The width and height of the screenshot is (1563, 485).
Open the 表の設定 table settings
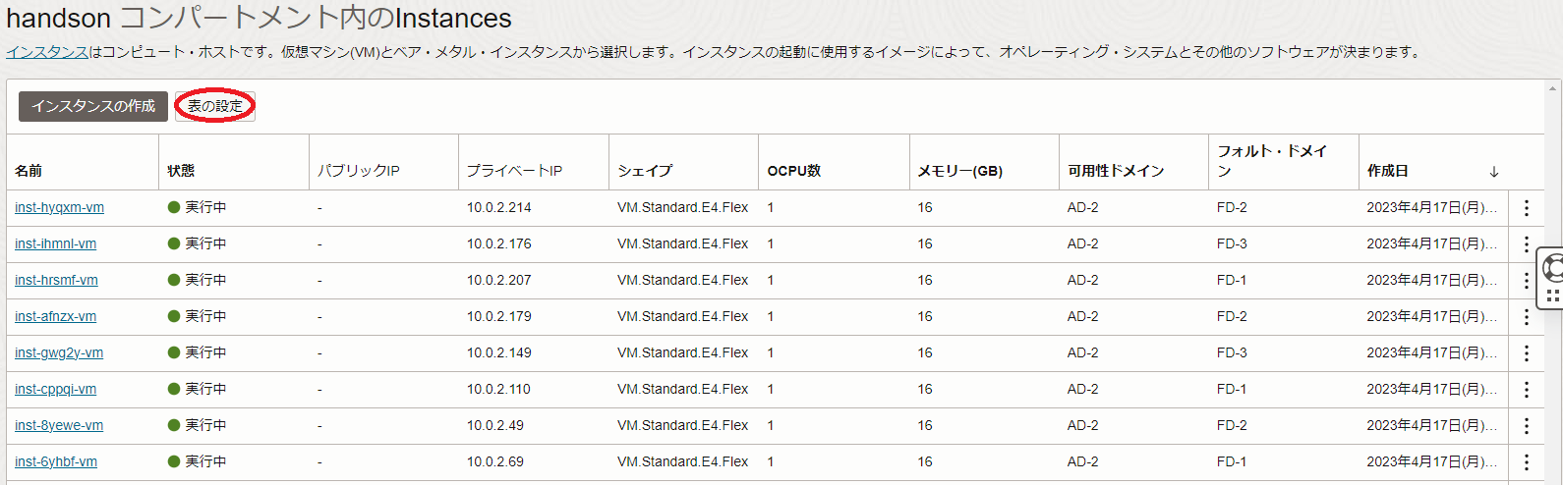tap(215, 106)
